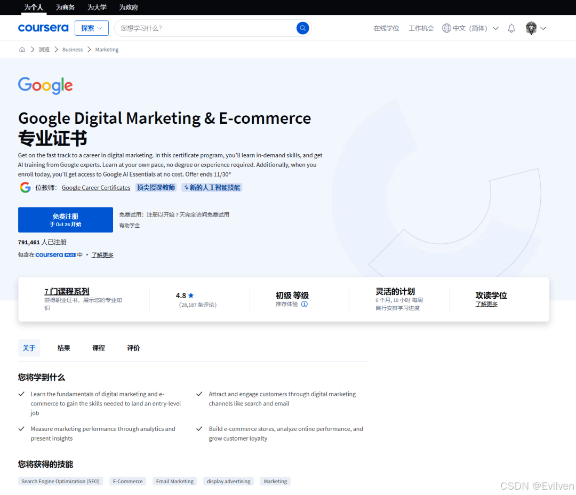Click the Business breadcrumb
Viewport: 576px width, 495px height.
coord(73,50)
